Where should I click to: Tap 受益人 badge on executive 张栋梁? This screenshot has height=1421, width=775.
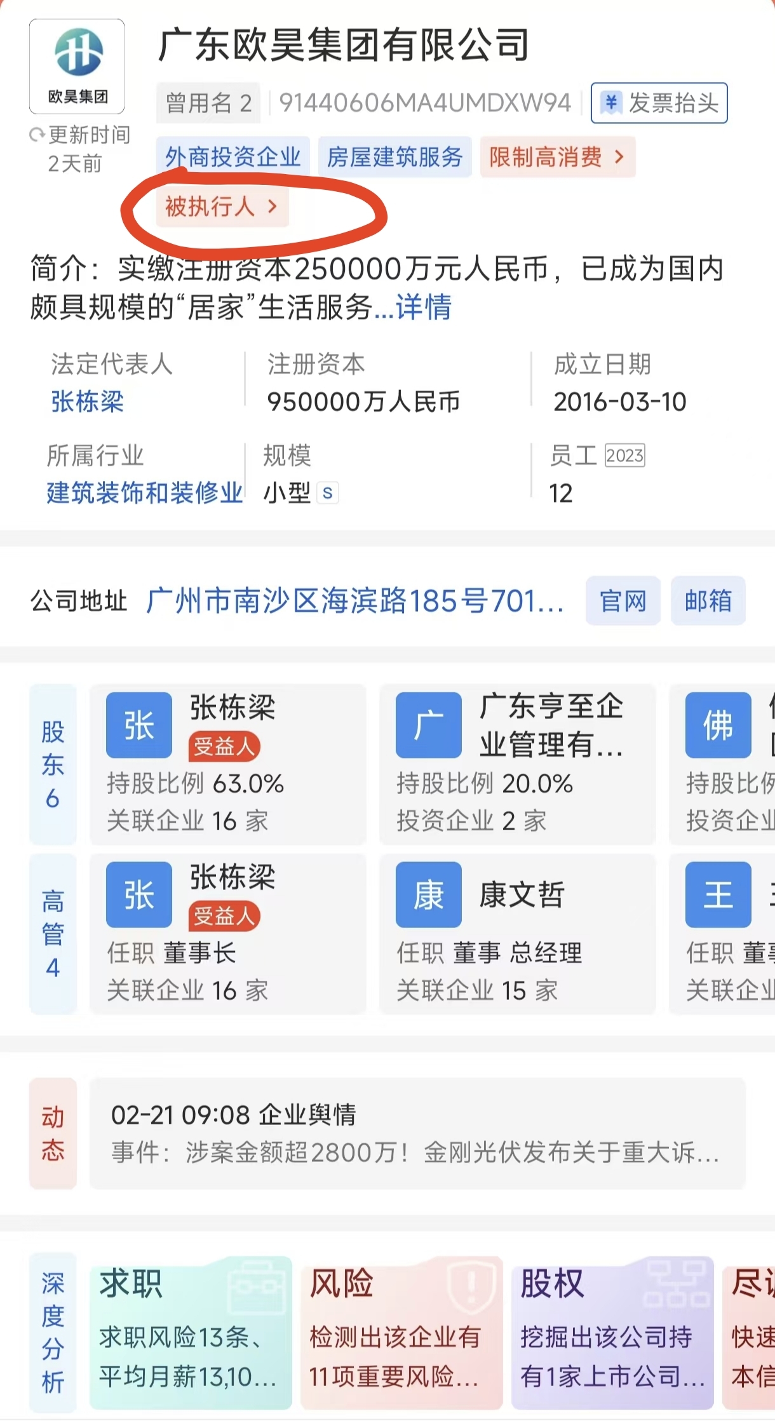click(x=224, y=917)
